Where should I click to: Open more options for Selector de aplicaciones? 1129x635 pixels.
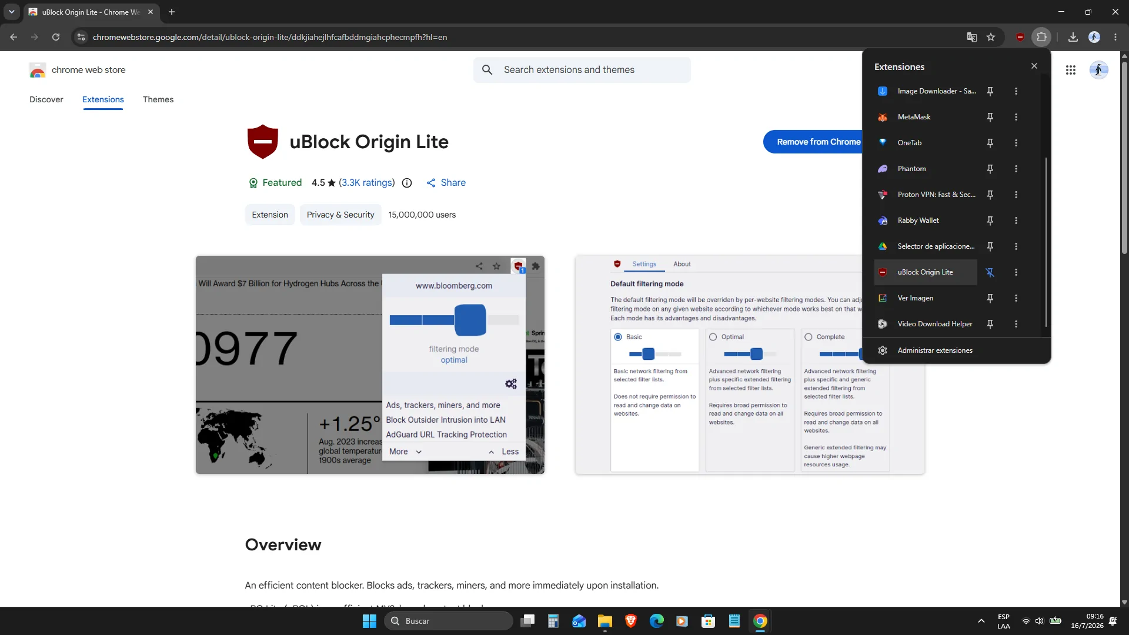click(x=1016, y=246)
